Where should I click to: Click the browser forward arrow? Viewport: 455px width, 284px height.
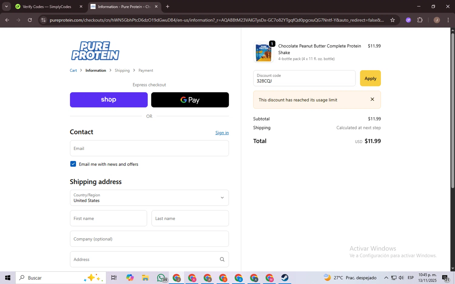point(19,20)
